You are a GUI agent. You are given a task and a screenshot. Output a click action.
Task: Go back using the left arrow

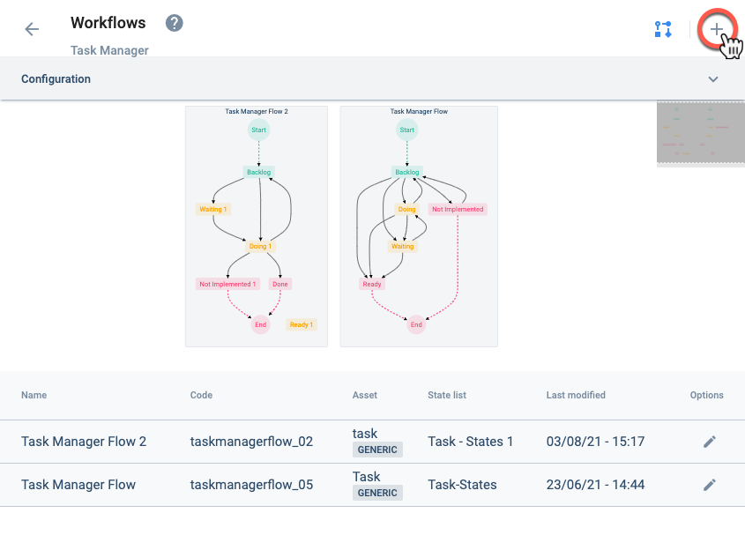32,29
